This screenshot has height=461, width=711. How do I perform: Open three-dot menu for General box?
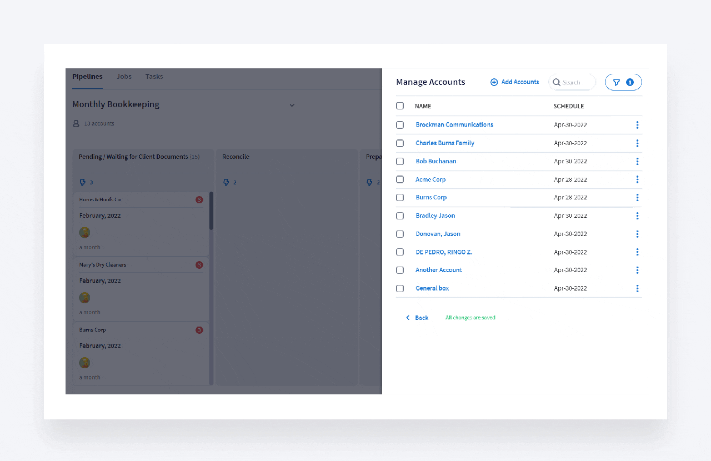(x=637, y=288)
